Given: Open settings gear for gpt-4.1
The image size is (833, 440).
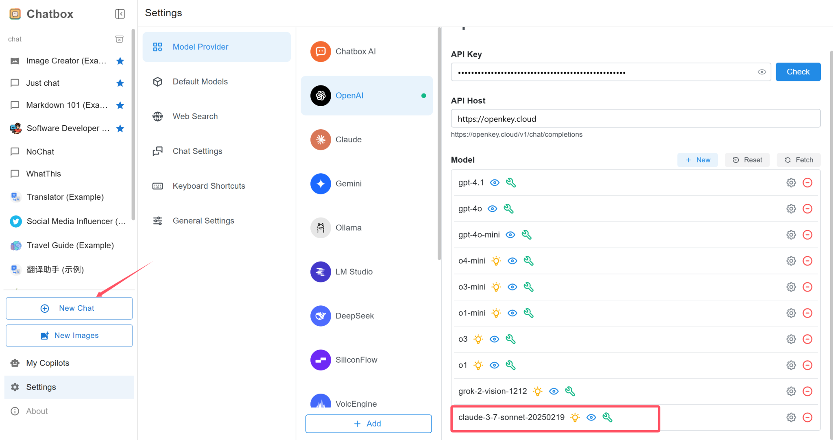Looking at the screenshot, I should point(791,183).
